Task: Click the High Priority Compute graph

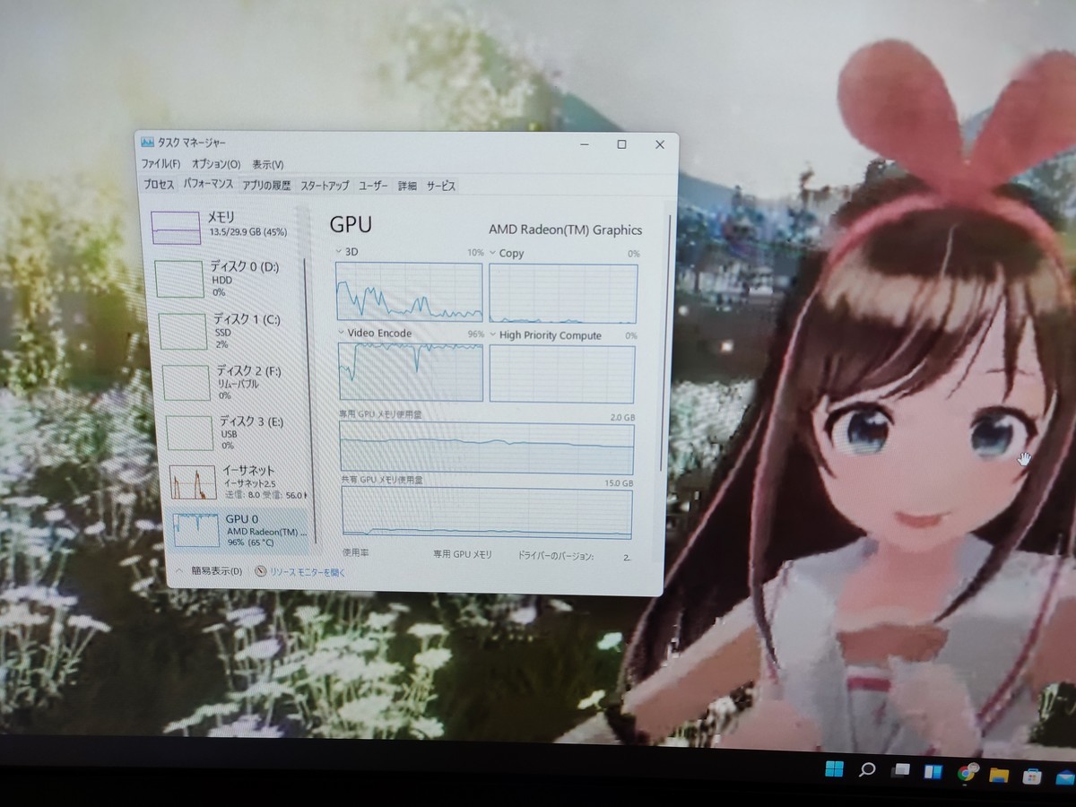Action: click(562, 374)
